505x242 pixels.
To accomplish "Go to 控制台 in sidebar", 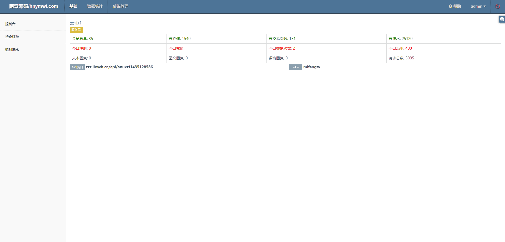I will click(11, 24).
